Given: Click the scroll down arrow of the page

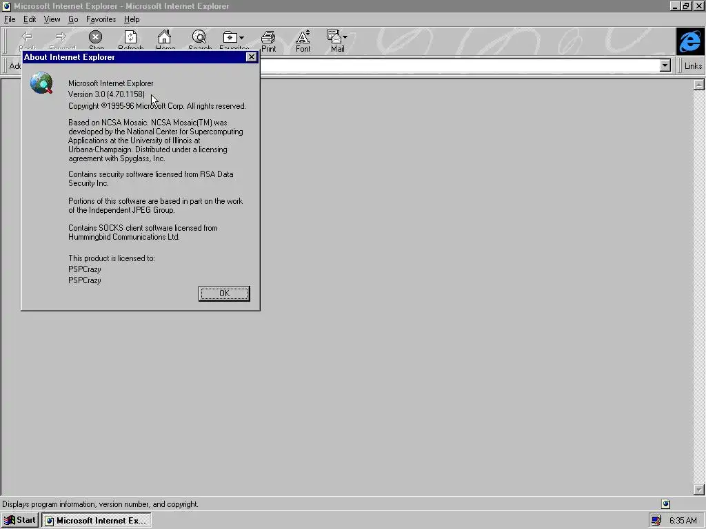Looking at the screenshot, I should 699,490.
